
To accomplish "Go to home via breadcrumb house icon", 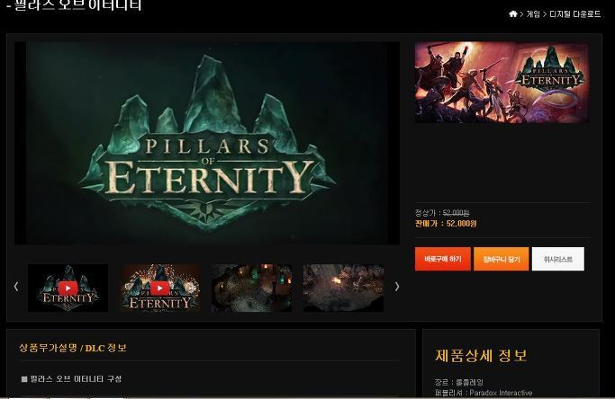I will (513, 14).
